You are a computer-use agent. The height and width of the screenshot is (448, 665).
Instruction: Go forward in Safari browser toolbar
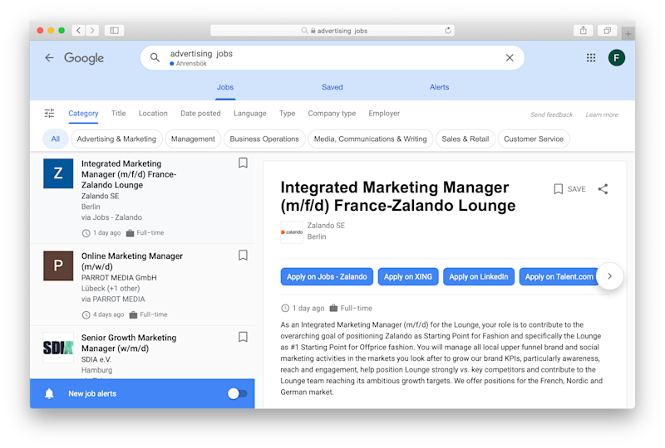pyautogui.click(x=92, y=31)
